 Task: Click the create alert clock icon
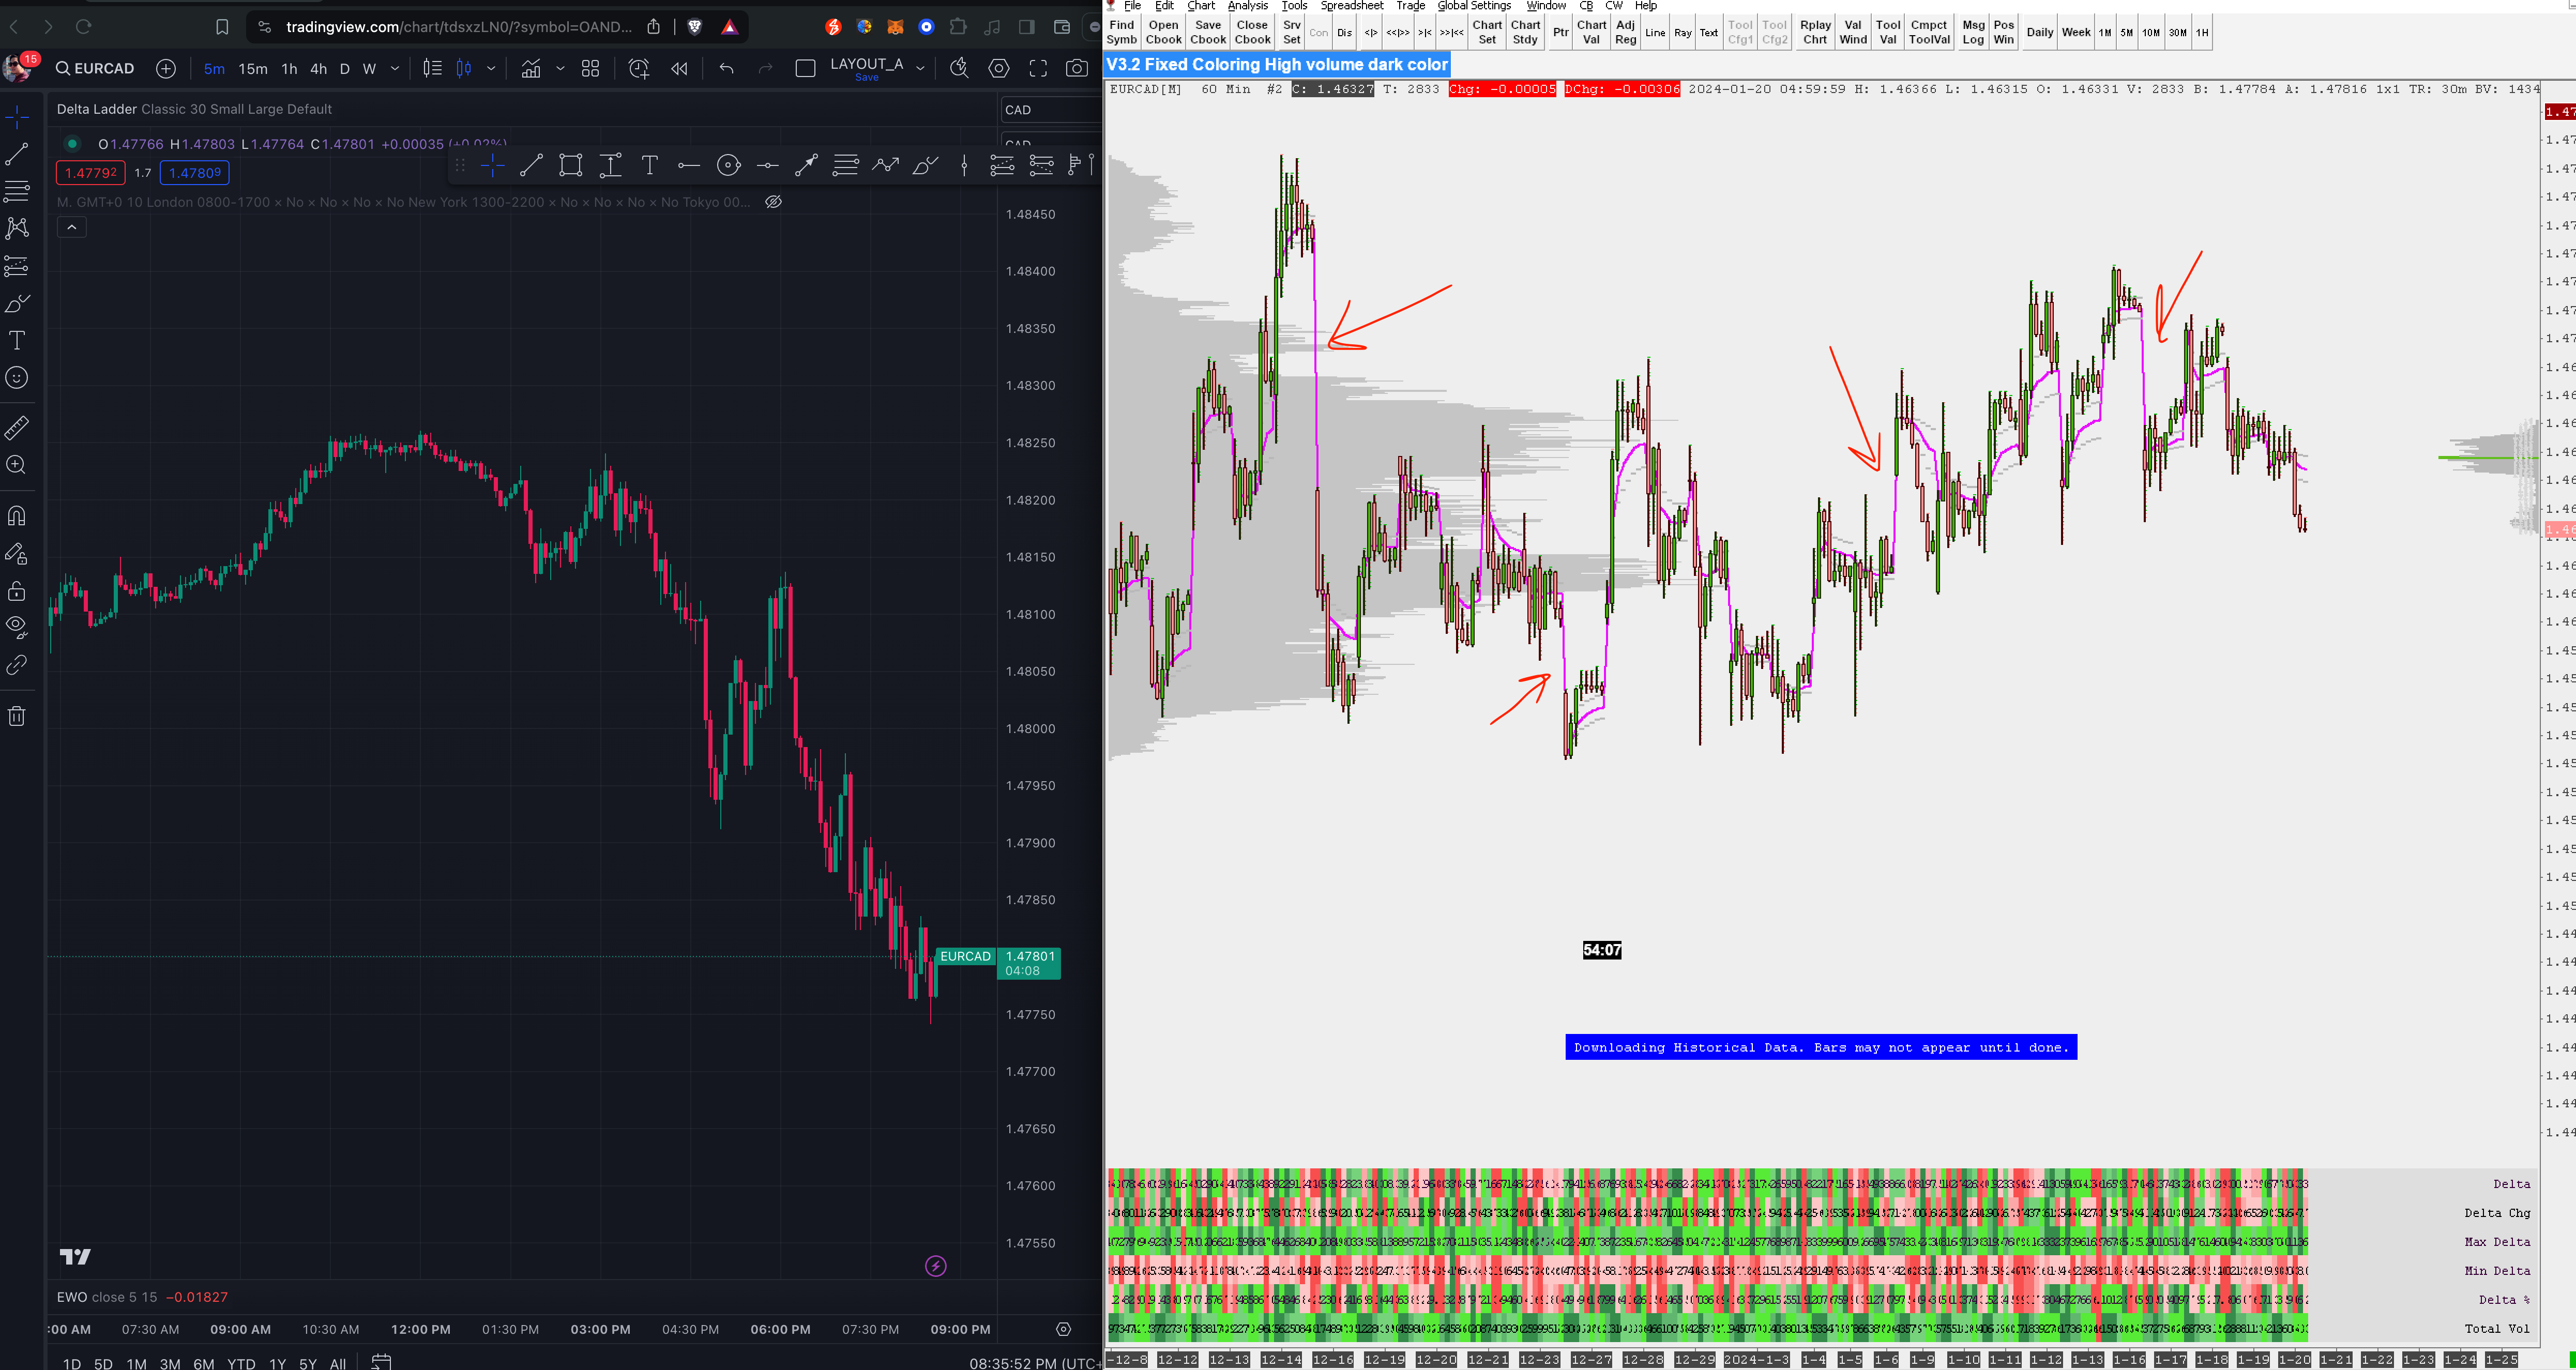pos(638,69)
